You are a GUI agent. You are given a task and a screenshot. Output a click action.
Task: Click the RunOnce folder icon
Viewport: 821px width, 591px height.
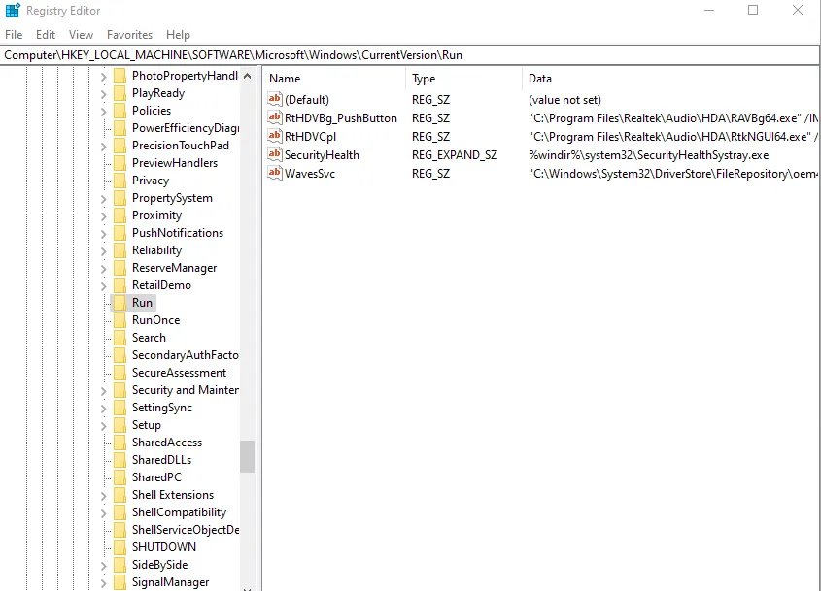pos(120,320)
